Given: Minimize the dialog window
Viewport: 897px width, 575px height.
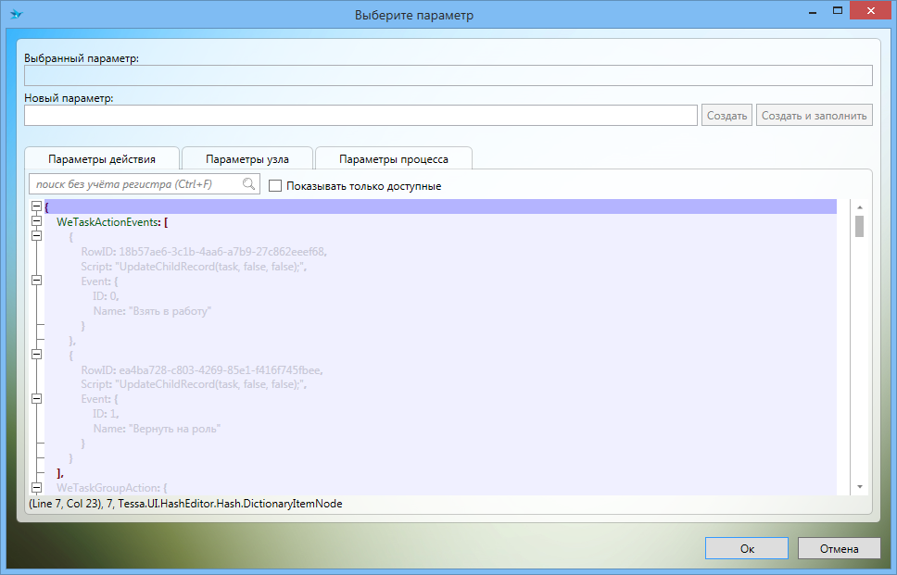Looking at the screenshot, I should (x=811, y=11).
